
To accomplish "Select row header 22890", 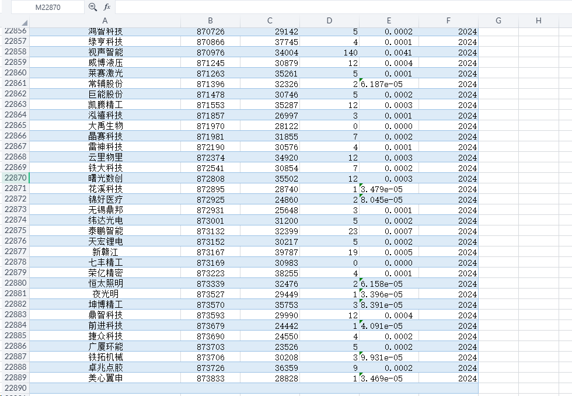I will 15,388.
